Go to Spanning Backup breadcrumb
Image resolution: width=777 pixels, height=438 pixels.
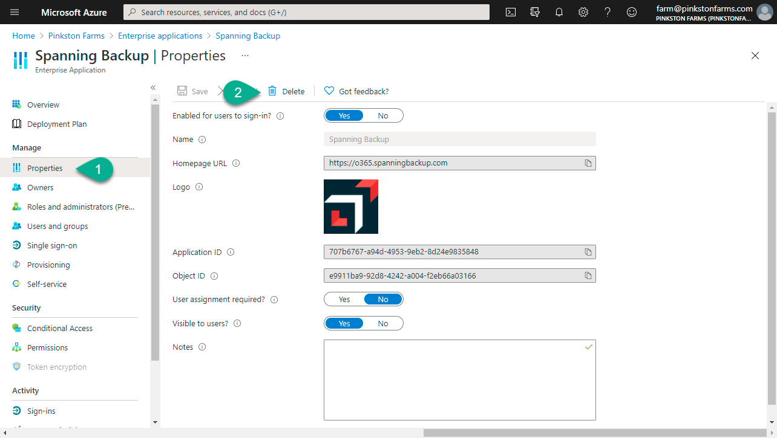tap(248, 36)
